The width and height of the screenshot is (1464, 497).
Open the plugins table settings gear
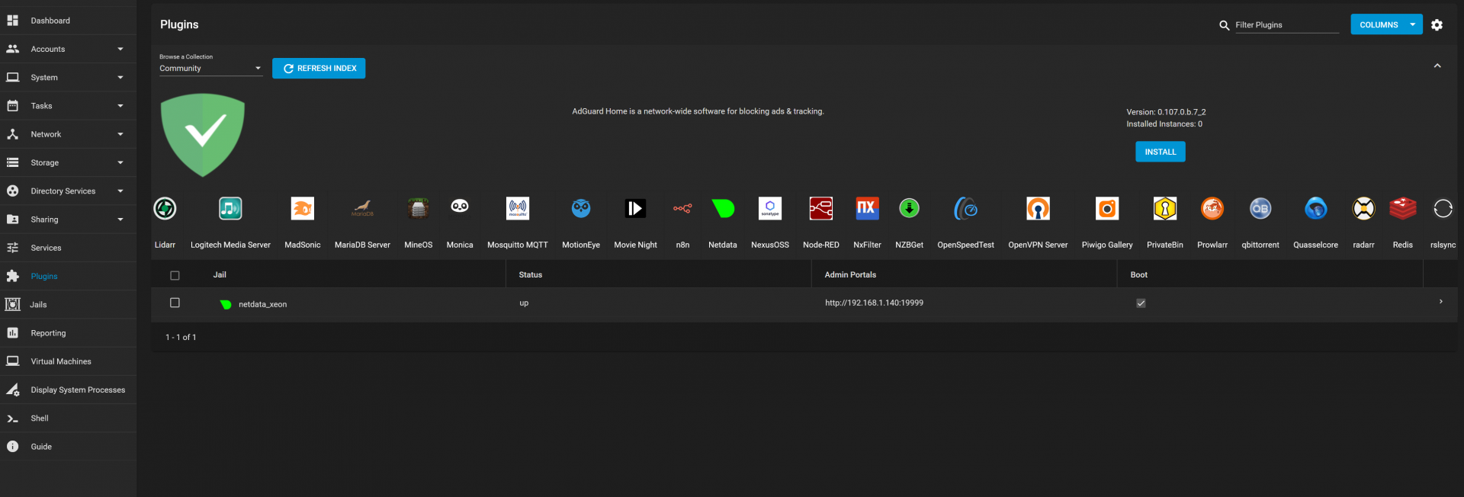tap(1437, 25)
